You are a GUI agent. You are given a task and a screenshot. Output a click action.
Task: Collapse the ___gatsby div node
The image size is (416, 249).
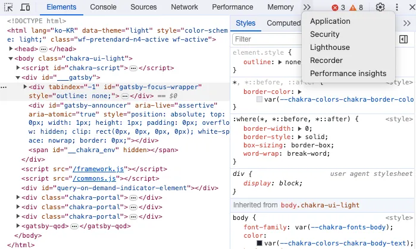pyautogui.click(x=18, y=77)
